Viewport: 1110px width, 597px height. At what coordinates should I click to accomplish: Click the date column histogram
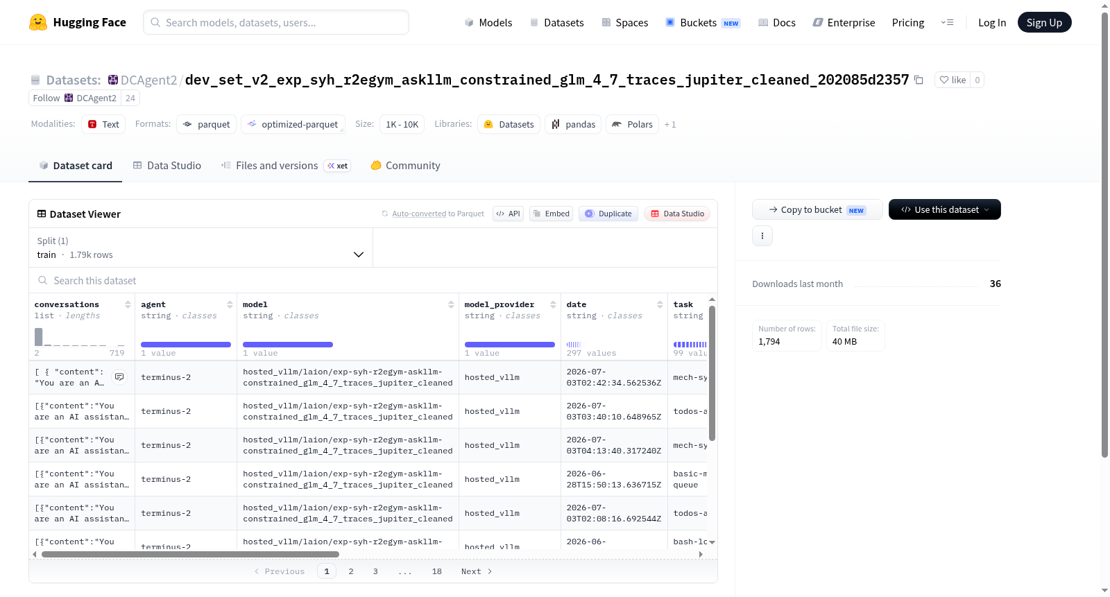[574, 344]
